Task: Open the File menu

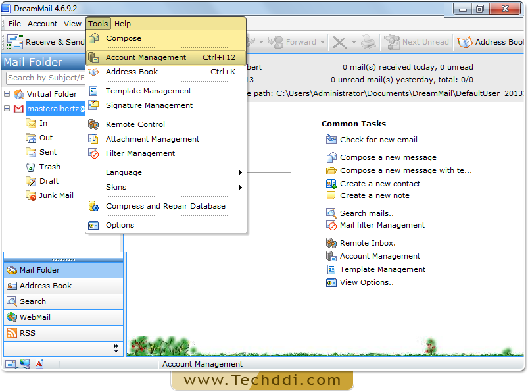Action: tap(14, 24)
